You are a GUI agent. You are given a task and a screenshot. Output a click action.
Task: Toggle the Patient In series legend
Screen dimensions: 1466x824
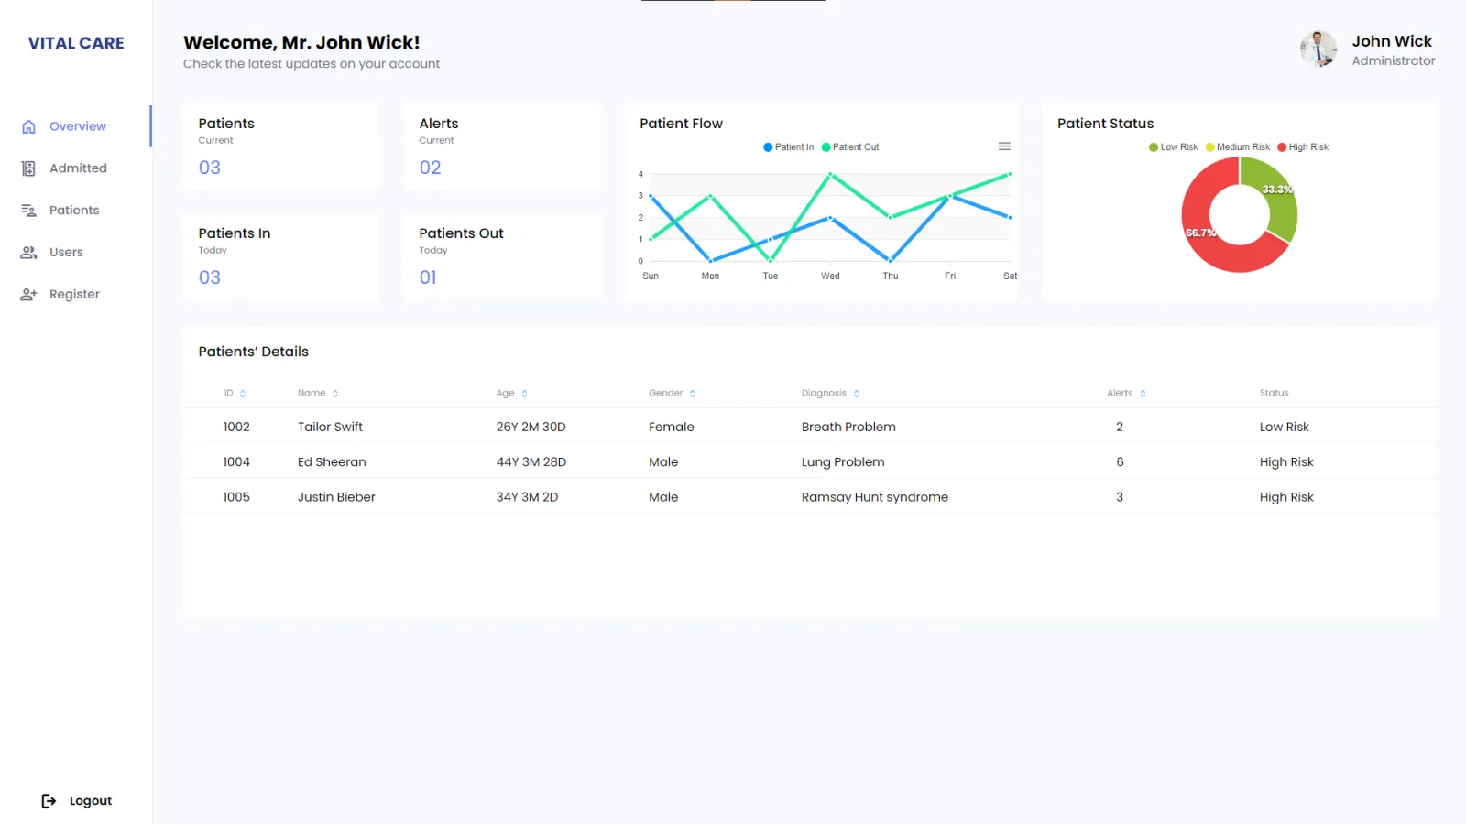point(788,147)
